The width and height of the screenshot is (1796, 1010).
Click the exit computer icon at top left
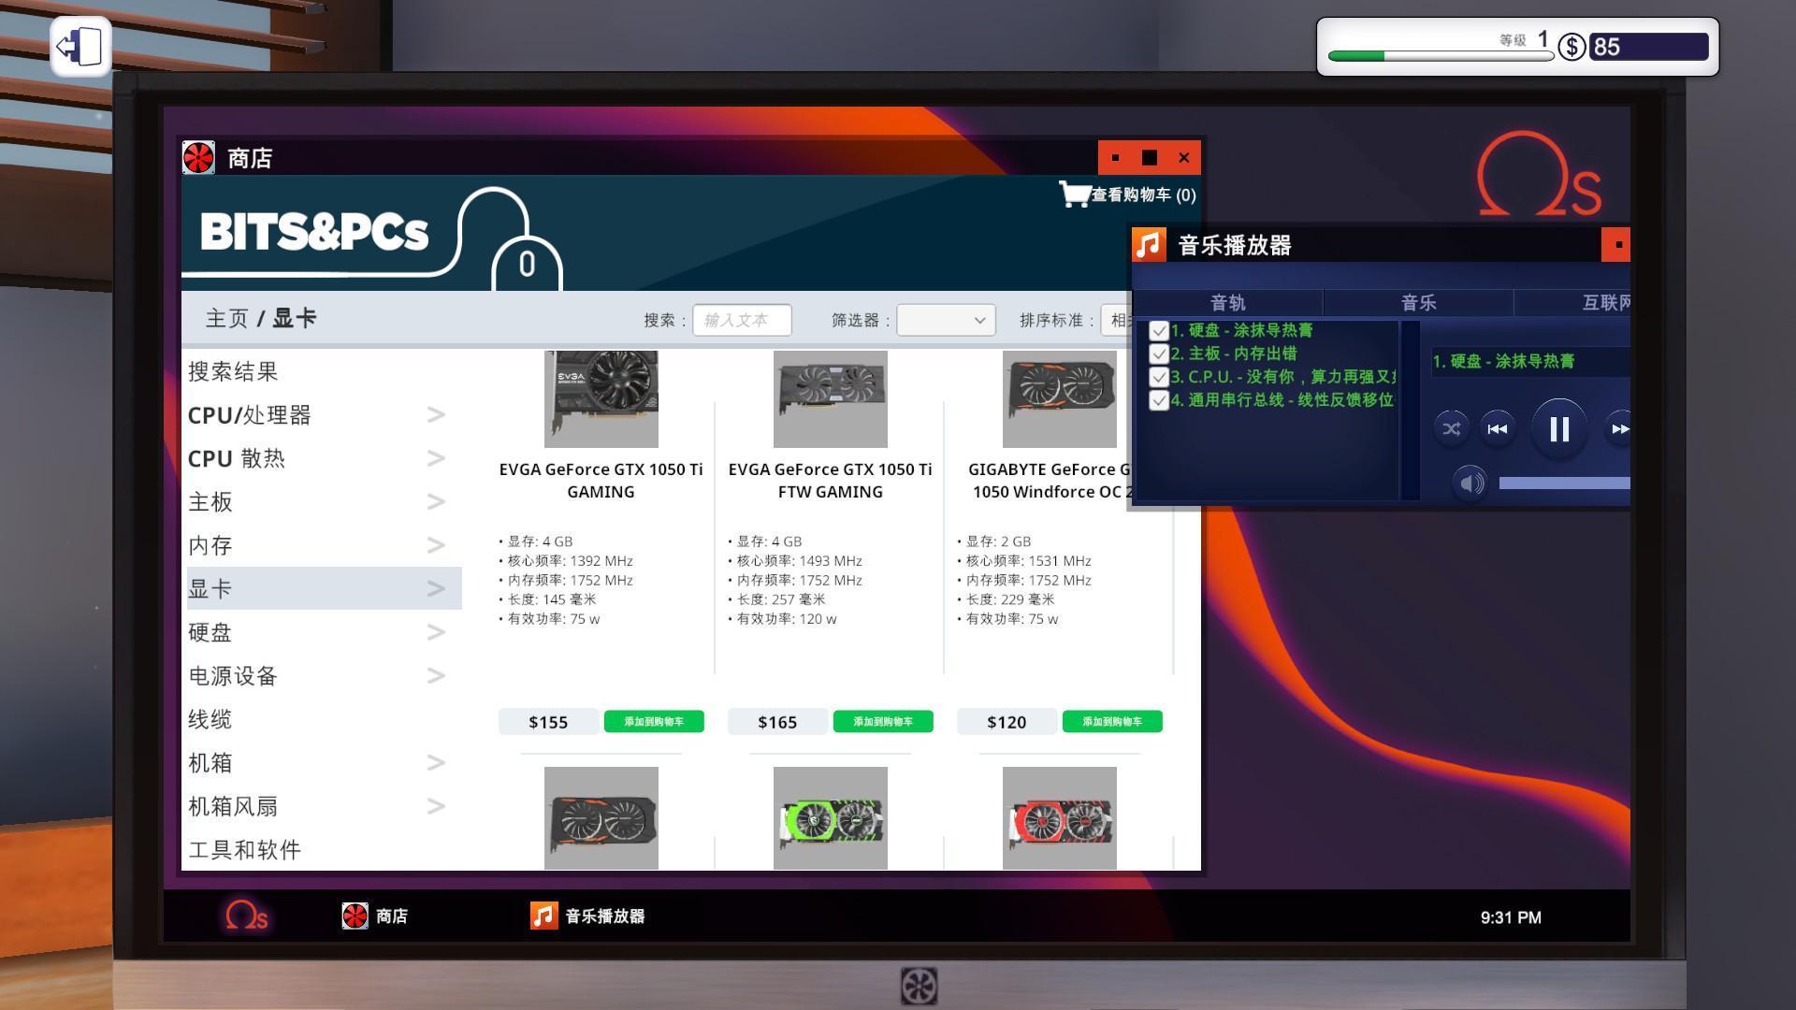[80, 46]
